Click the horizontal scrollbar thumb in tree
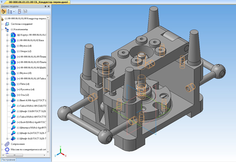 click(15, 155)
